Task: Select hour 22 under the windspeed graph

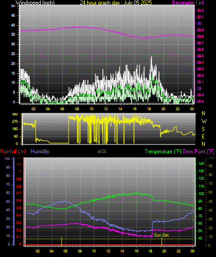Action: [x=178, y=109]
